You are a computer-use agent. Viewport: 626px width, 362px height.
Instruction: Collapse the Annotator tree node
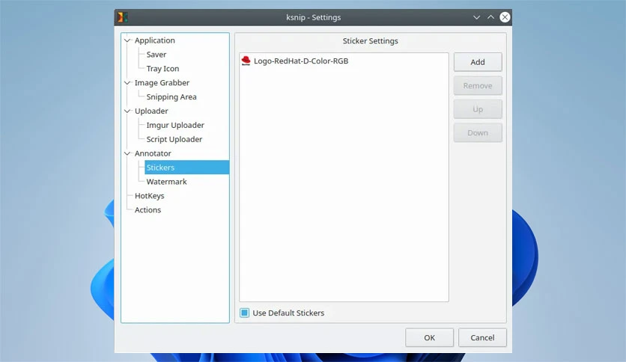coord(127,153)
